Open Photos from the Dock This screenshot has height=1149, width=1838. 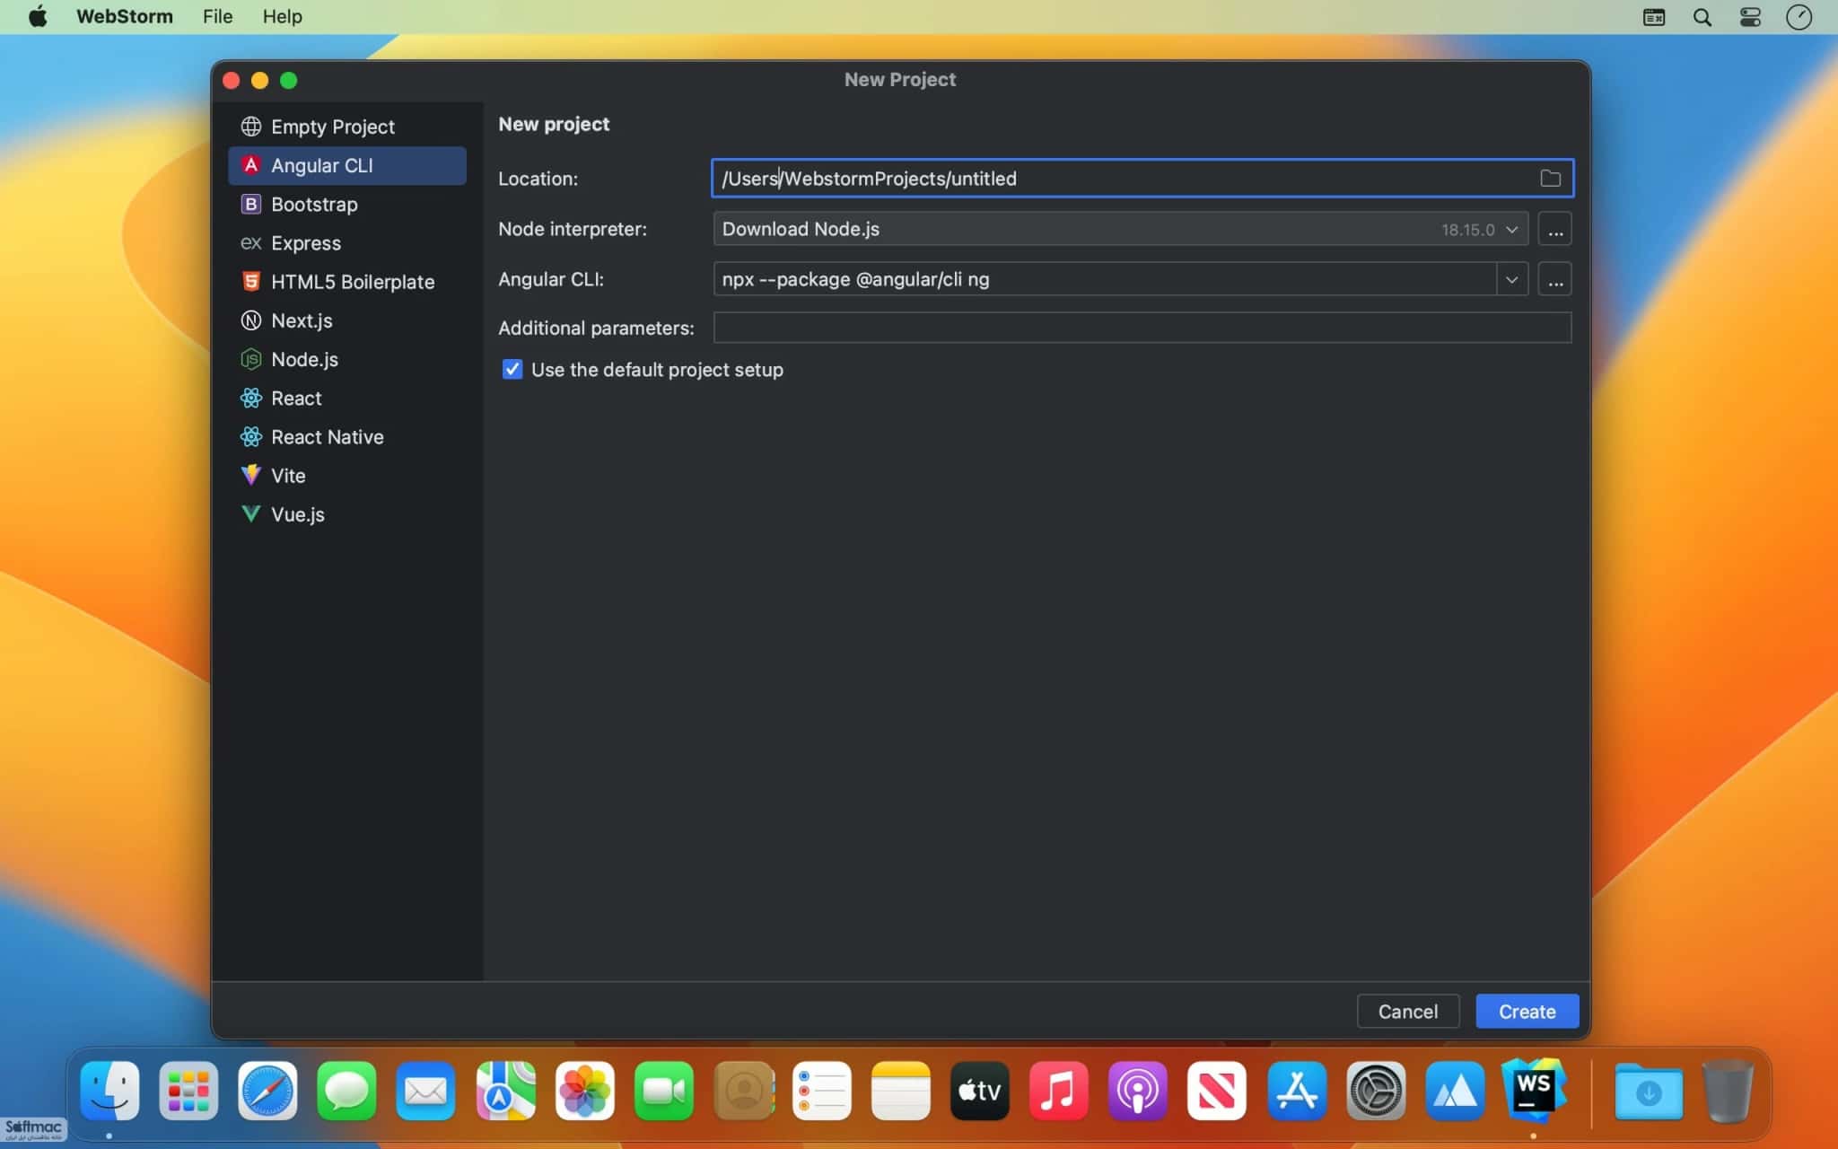584,1091
